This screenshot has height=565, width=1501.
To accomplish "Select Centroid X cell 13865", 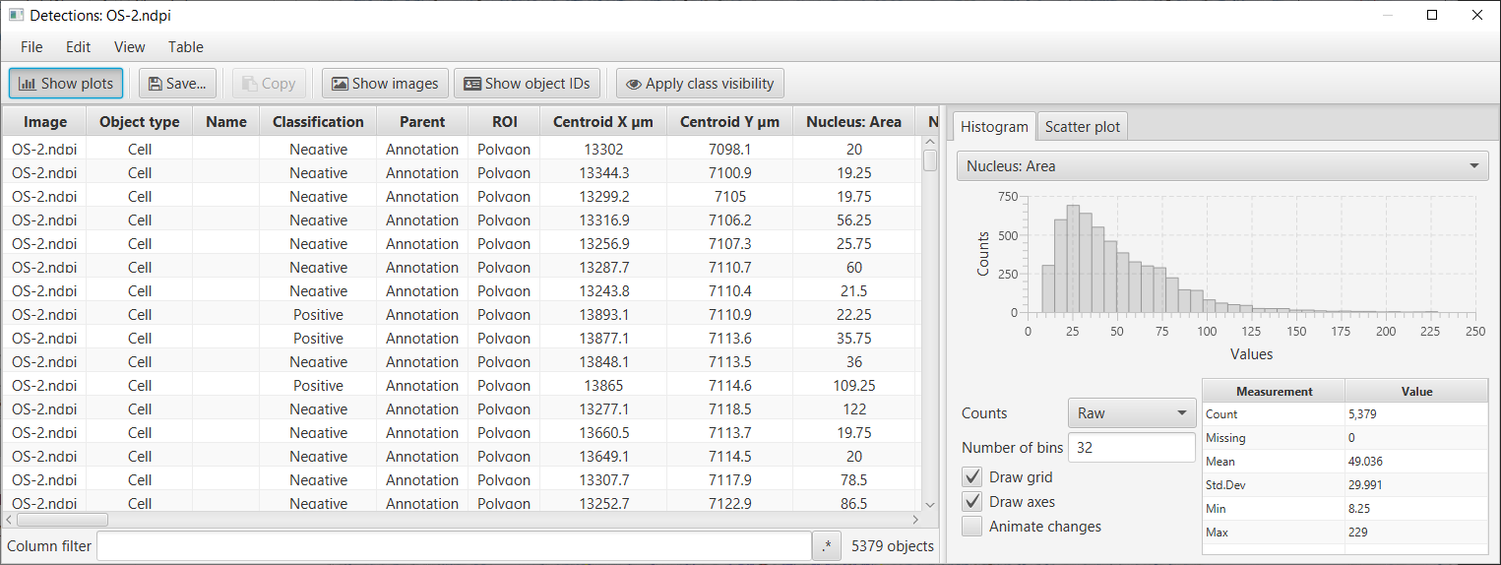I will click(603, 386).
